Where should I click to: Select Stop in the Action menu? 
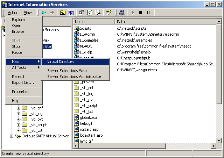24,46
